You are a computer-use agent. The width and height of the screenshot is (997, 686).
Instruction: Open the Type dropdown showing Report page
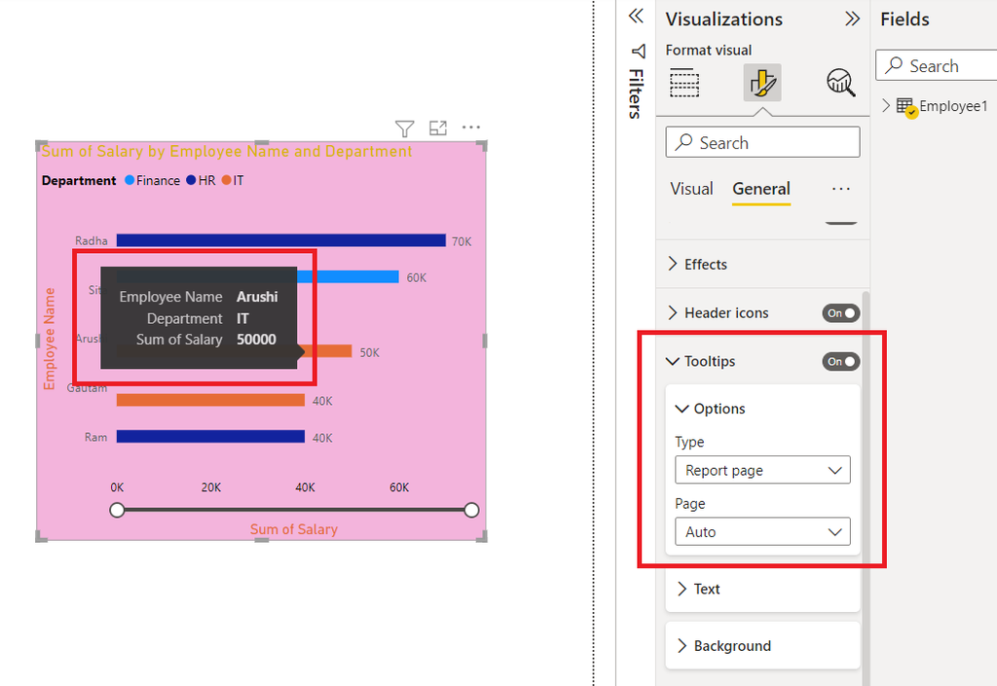762,469
